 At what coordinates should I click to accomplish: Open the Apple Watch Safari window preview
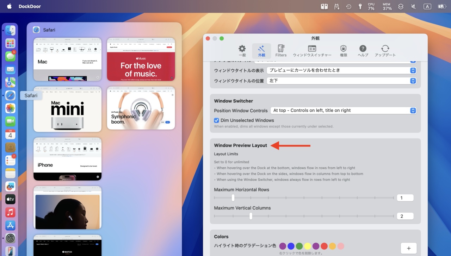pos(67,245)
